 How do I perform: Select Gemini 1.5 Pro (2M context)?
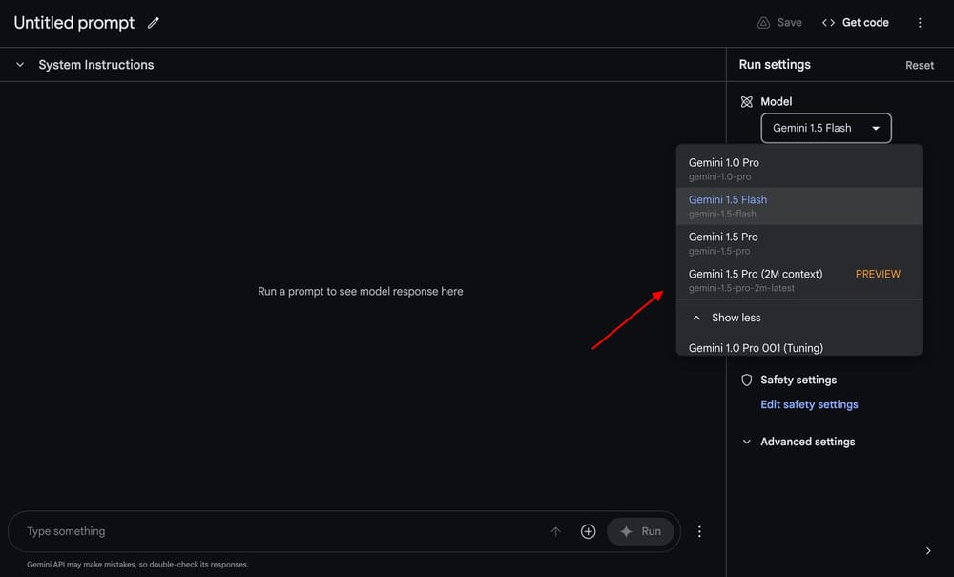click(x=756, y=279)
